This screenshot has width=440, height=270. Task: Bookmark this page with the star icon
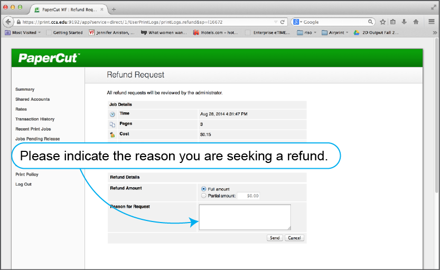[x=383, y=22]
